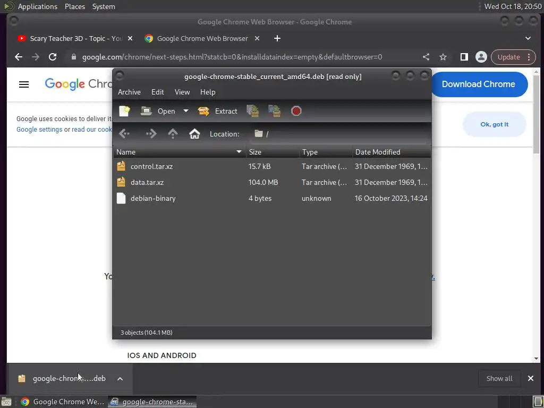Select control.tar.xz file row

273,166
